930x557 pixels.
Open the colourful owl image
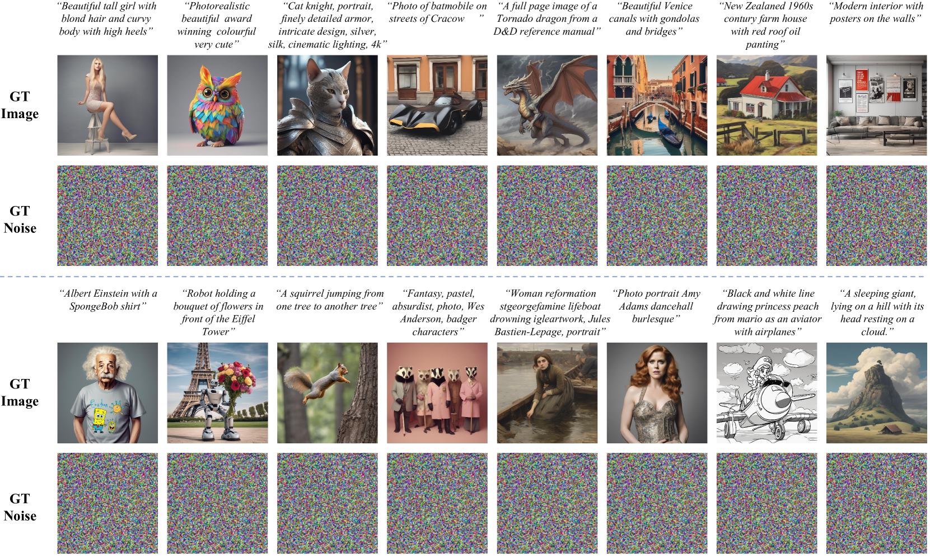(217, 105)
